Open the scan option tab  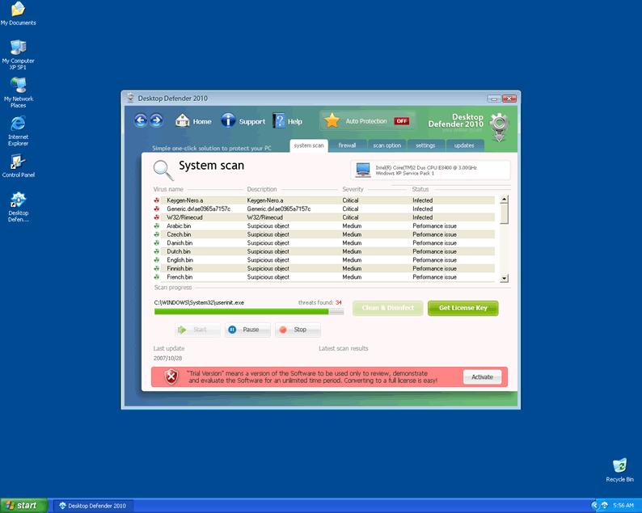pyautogui.click(x=386, y=145)
